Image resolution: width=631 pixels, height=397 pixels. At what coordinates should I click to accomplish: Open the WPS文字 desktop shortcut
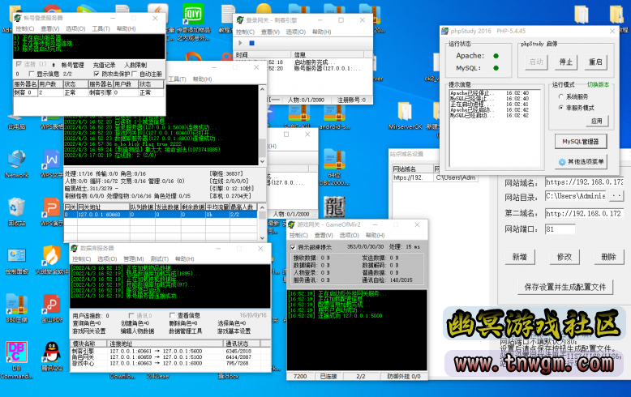coord(52,164)
